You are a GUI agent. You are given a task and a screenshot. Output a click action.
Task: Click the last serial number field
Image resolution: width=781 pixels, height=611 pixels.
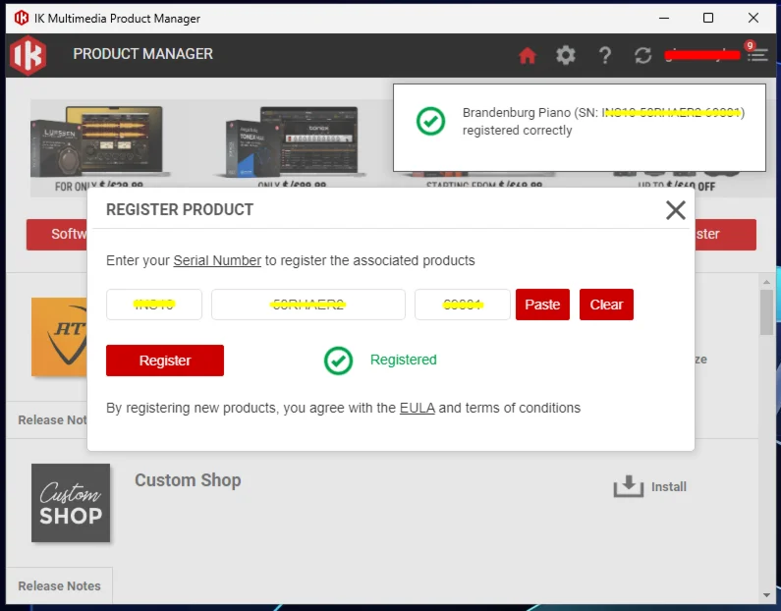[462, 305]
